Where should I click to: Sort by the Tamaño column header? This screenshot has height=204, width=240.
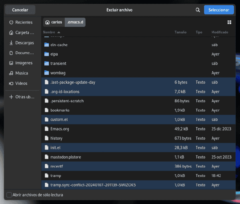[180, 32]
